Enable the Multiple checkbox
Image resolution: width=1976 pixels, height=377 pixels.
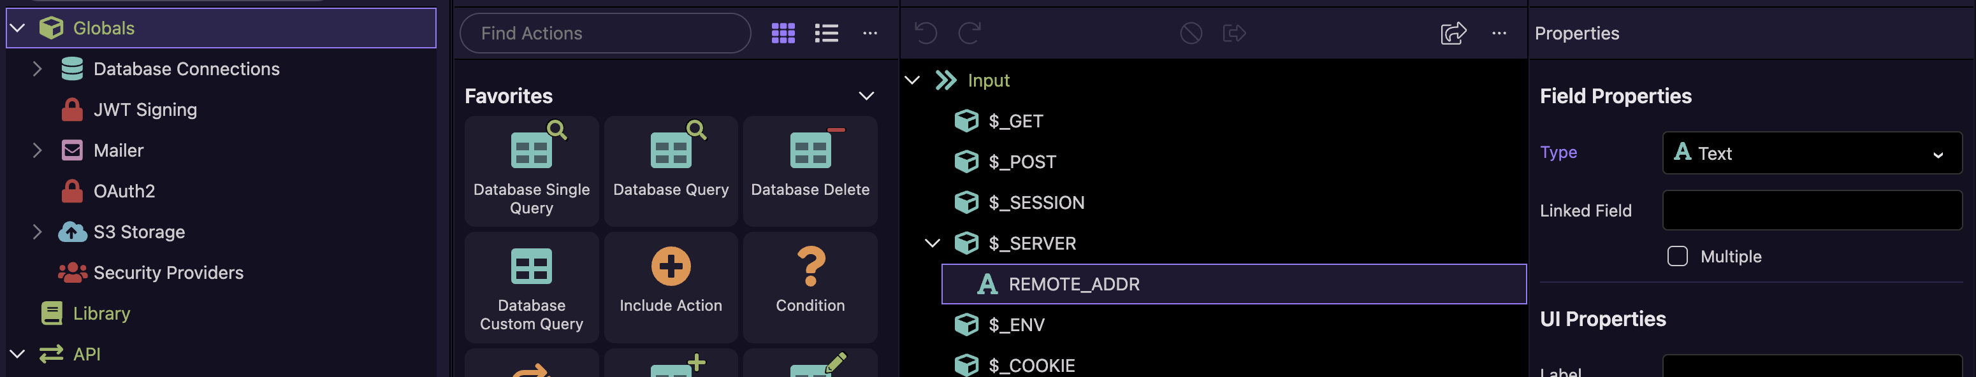click(1677, 256)
